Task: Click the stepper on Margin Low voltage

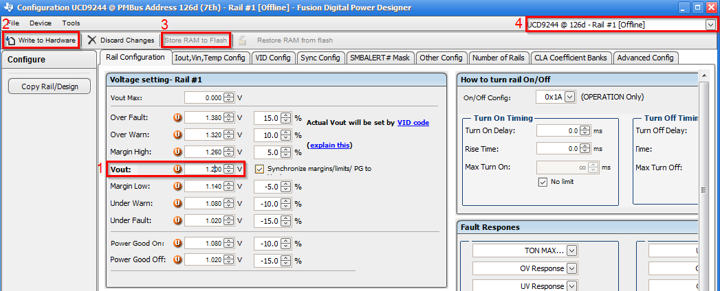Action: click(x=229, y=186)
